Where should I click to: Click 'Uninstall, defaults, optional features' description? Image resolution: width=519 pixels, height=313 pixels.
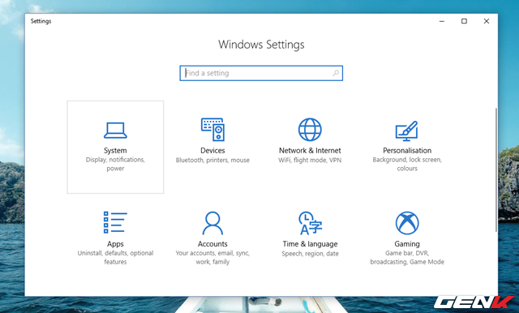(115, 257)
